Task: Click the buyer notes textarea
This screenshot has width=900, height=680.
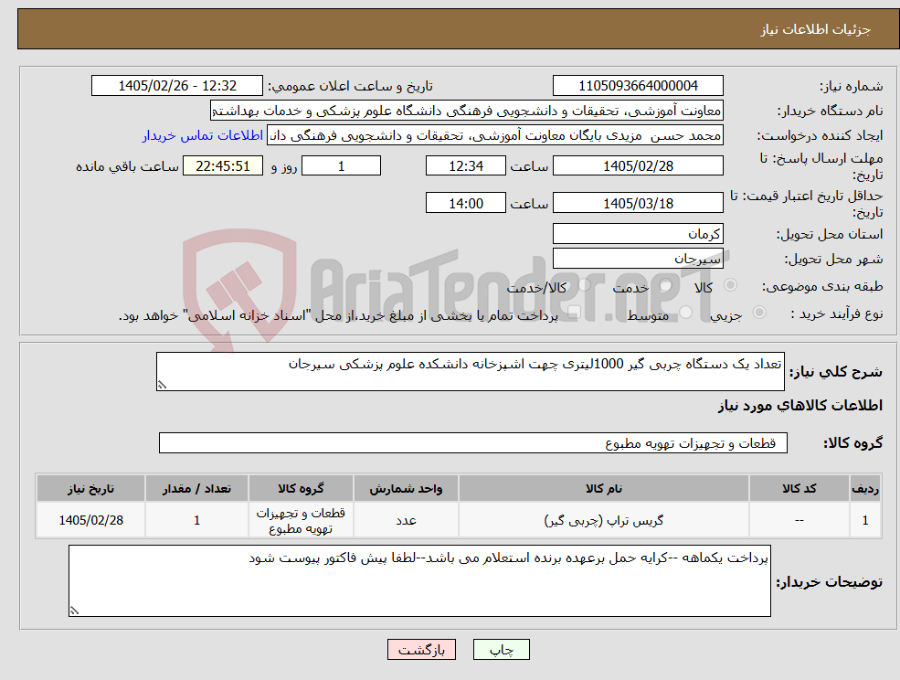Action: click(419, 580)
